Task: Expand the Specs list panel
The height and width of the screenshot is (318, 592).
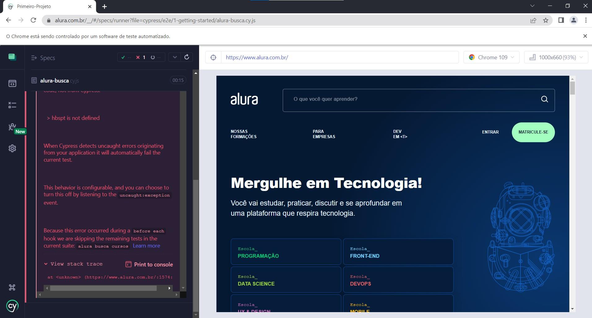Action: click(43, 58)
